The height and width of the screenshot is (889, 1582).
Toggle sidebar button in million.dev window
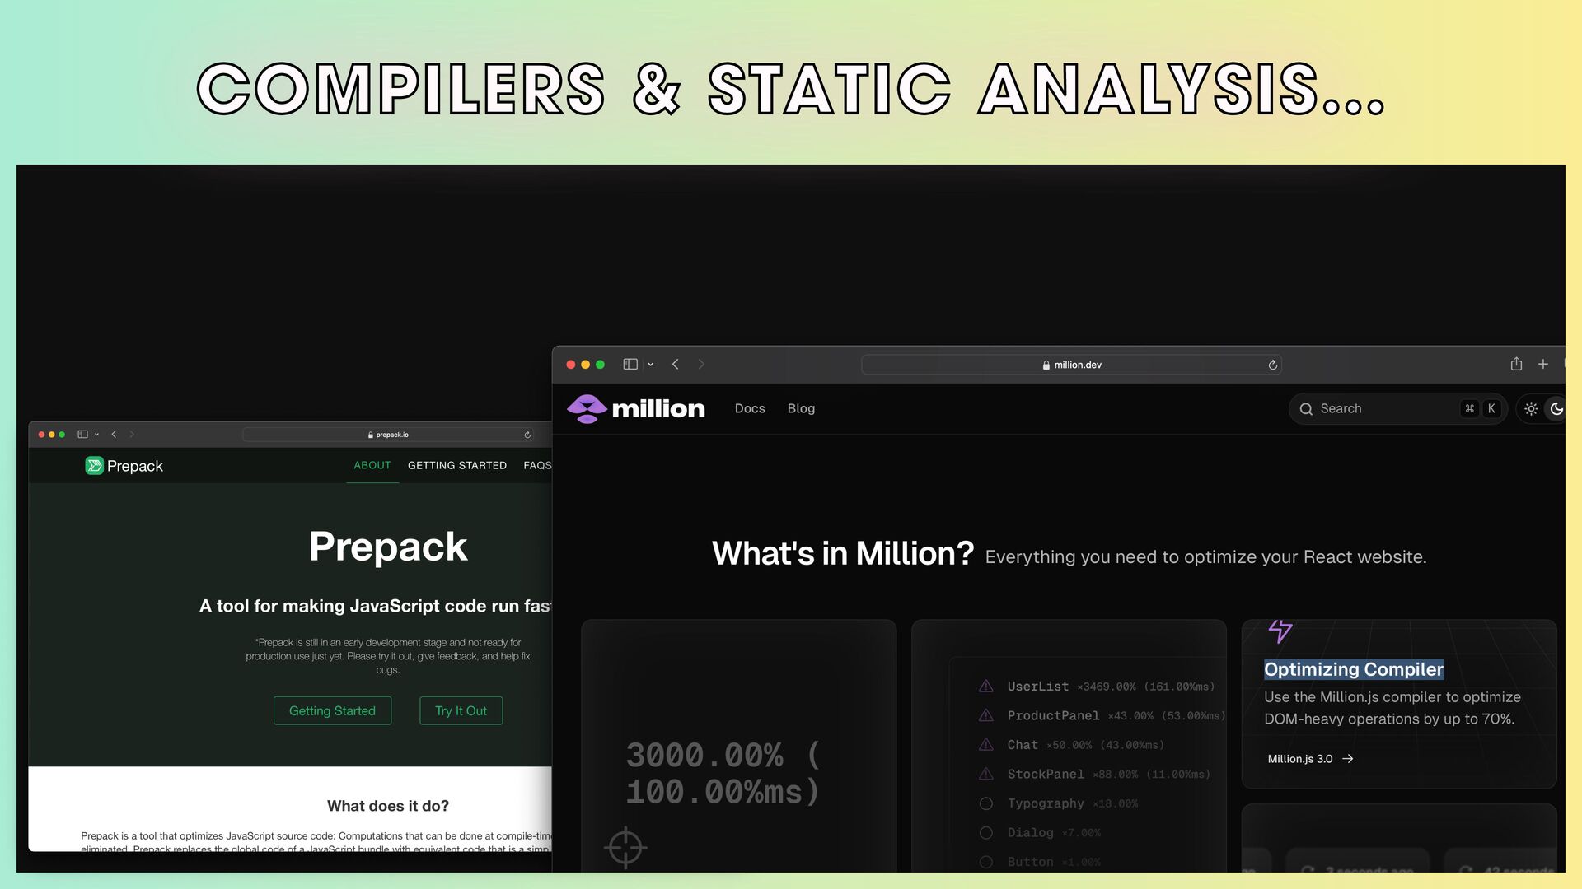630,364
